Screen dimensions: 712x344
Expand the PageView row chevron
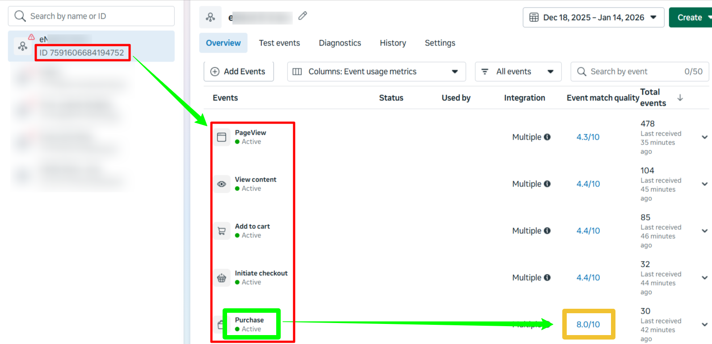pos(704,137)
